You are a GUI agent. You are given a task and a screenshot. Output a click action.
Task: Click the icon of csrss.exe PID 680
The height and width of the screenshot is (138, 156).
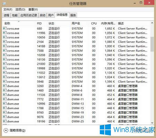(x=5, y=28)
